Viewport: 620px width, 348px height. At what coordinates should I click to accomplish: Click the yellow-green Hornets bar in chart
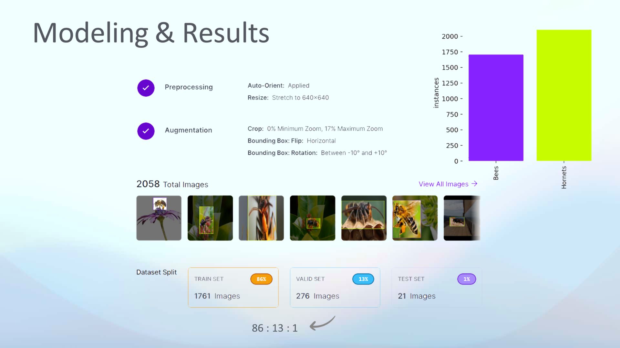coord(564,95)
